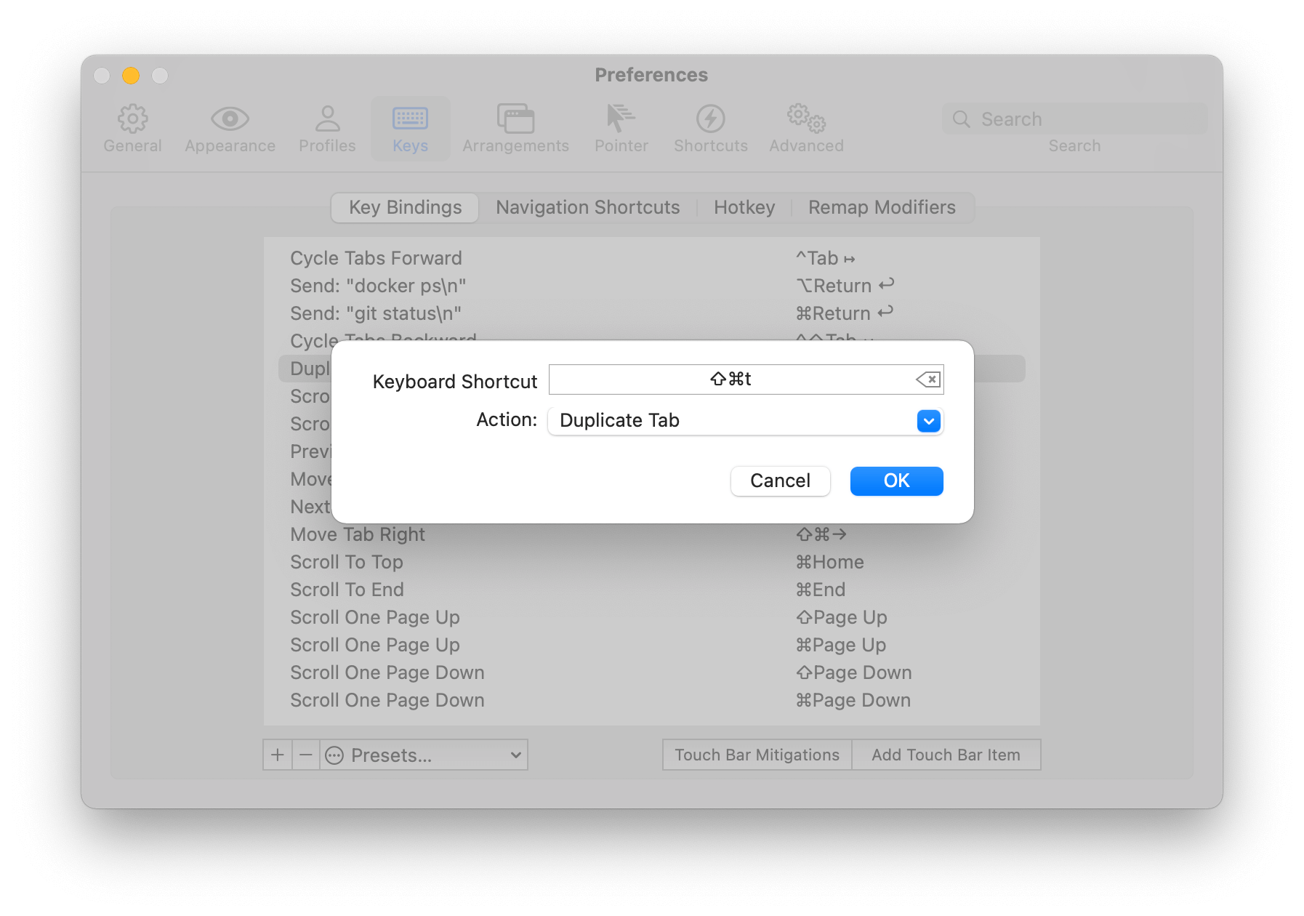Viewport: 1304px width, 916px height.
Task: Click Add Touch Bar Item
Action: click(946, 755)
